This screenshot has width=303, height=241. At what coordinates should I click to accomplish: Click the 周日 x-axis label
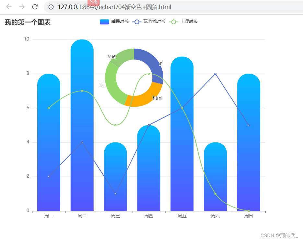click(249, 216)
